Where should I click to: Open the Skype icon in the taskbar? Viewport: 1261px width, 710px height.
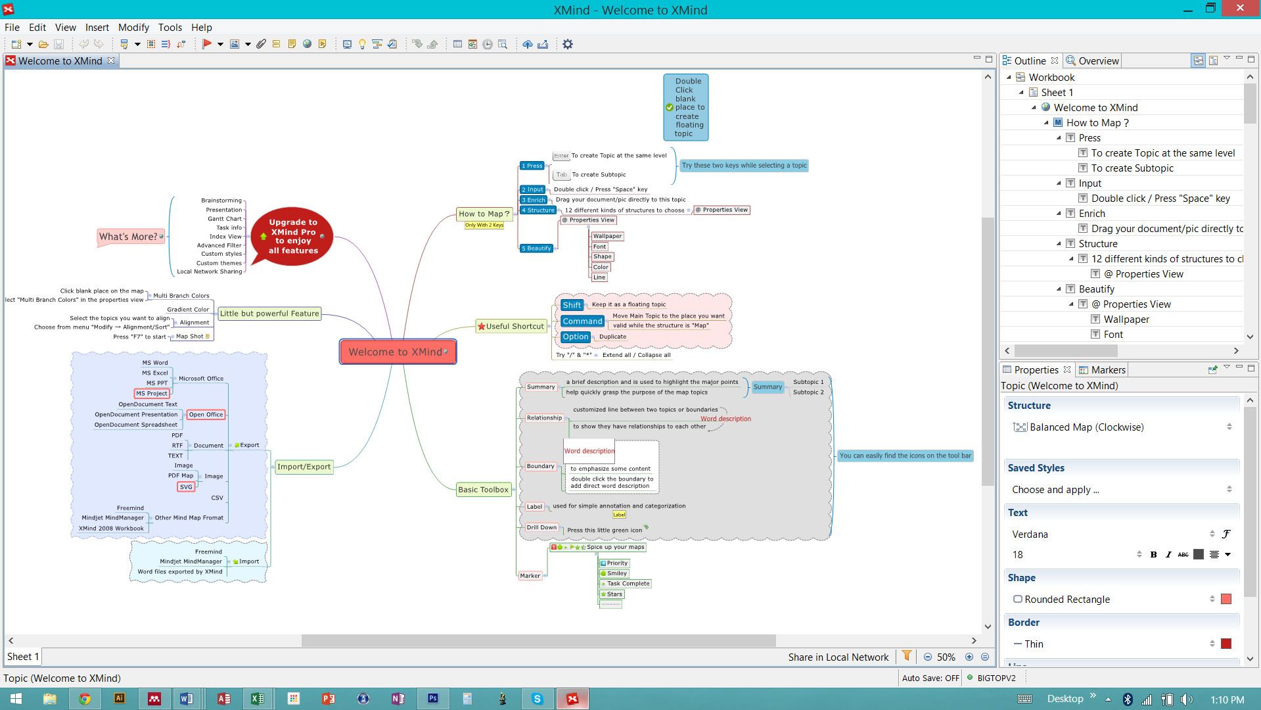click(x=538, y=699)
